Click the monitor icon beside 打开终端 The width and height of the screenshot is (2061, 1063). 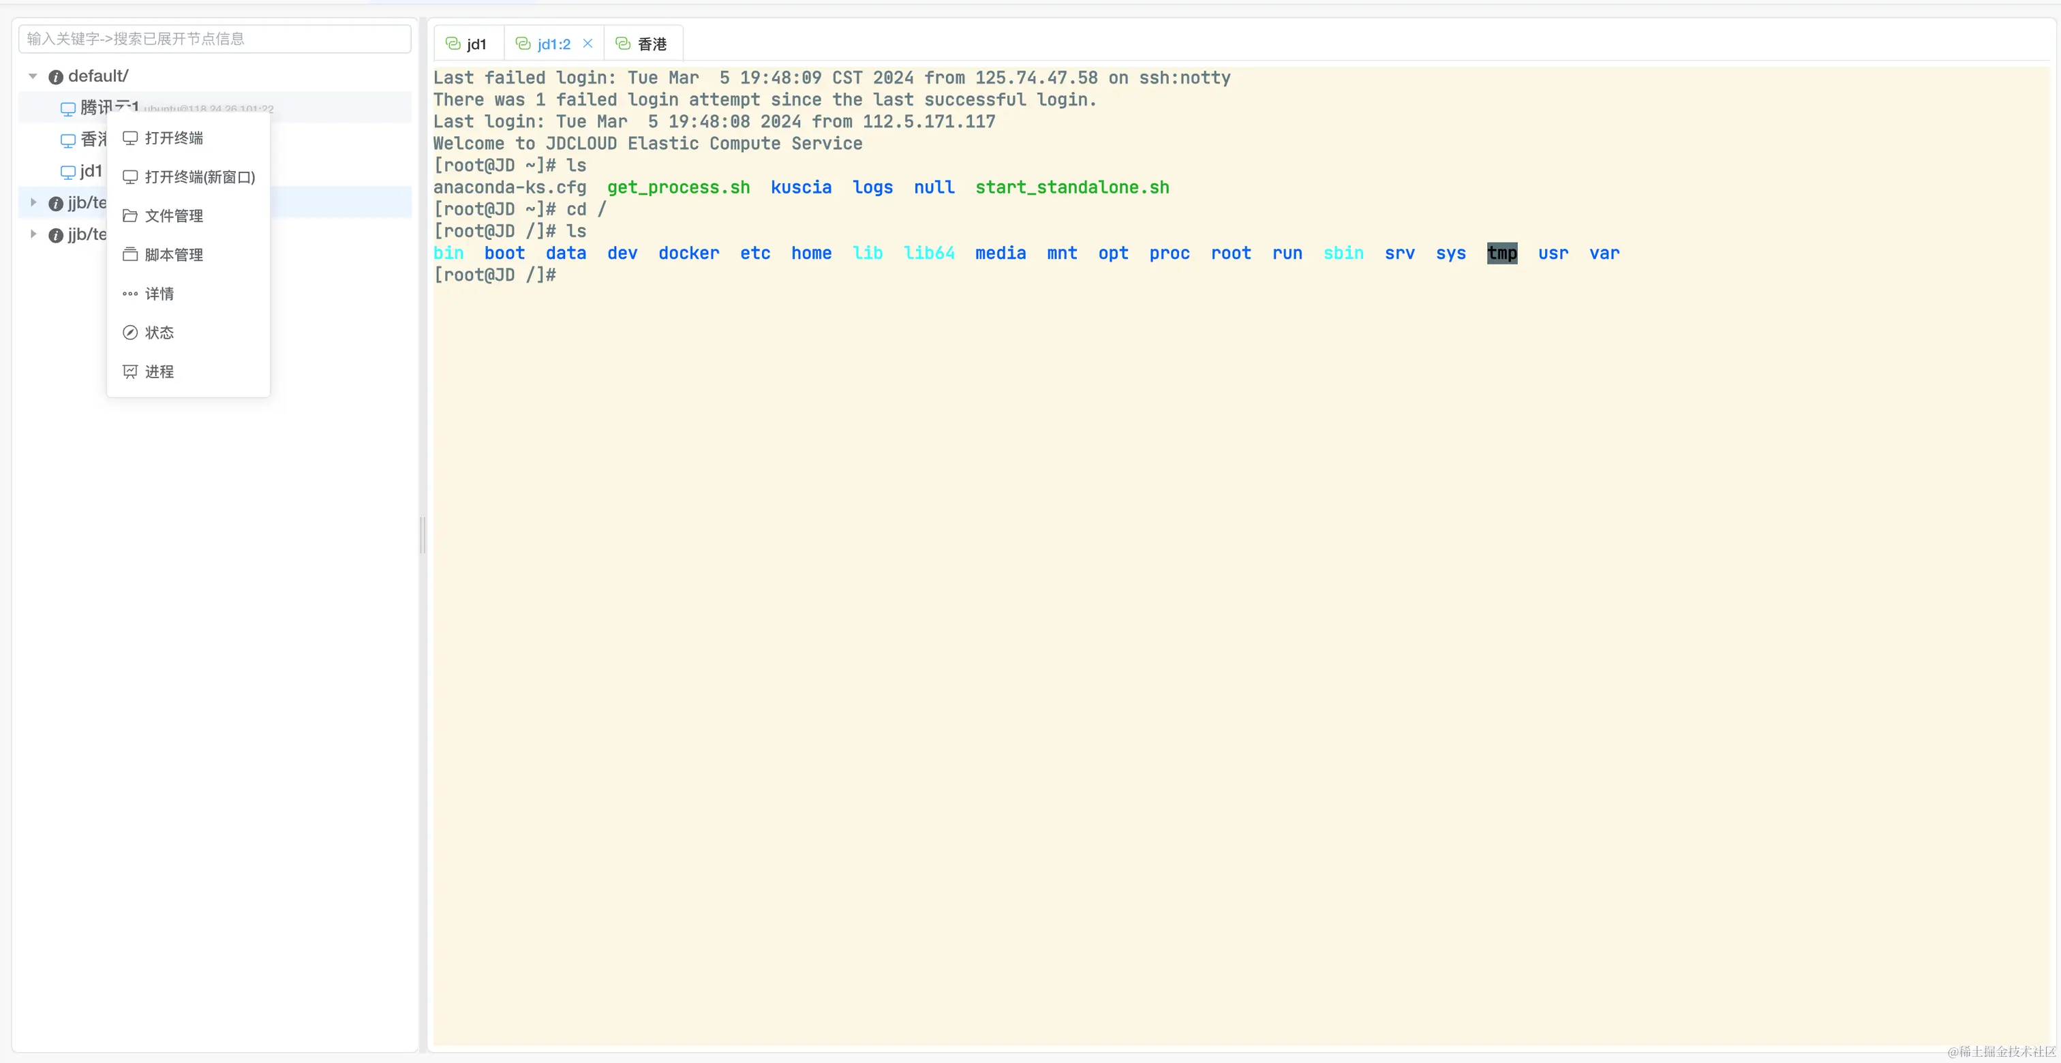(129, 138)
